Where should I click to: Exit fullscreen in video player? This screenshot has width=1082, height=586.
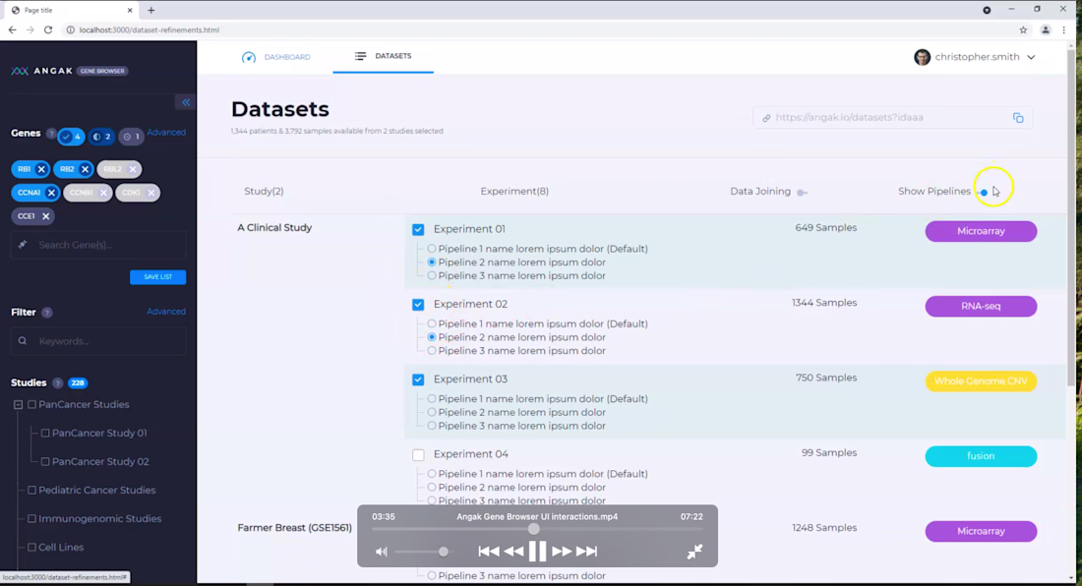(694, 552)
